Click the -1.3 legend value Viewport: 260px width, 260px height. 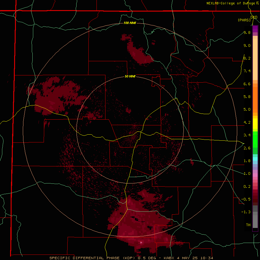click(246, 212)
